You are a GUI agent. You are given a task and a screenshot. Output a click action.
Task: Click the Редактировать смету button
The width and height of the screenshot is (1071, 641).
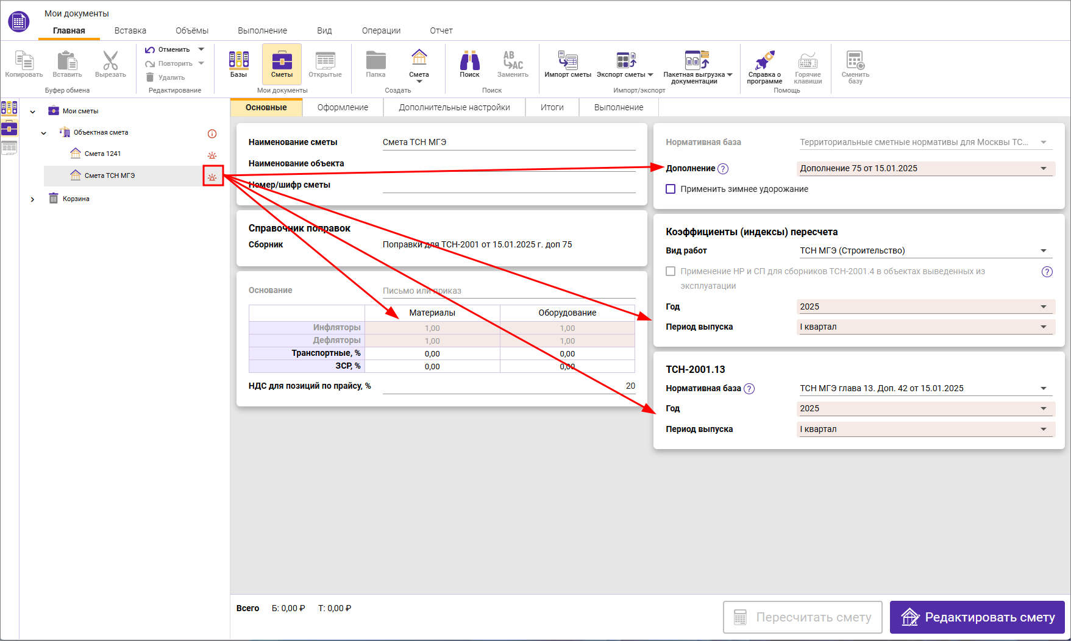(x=977, y=617)
